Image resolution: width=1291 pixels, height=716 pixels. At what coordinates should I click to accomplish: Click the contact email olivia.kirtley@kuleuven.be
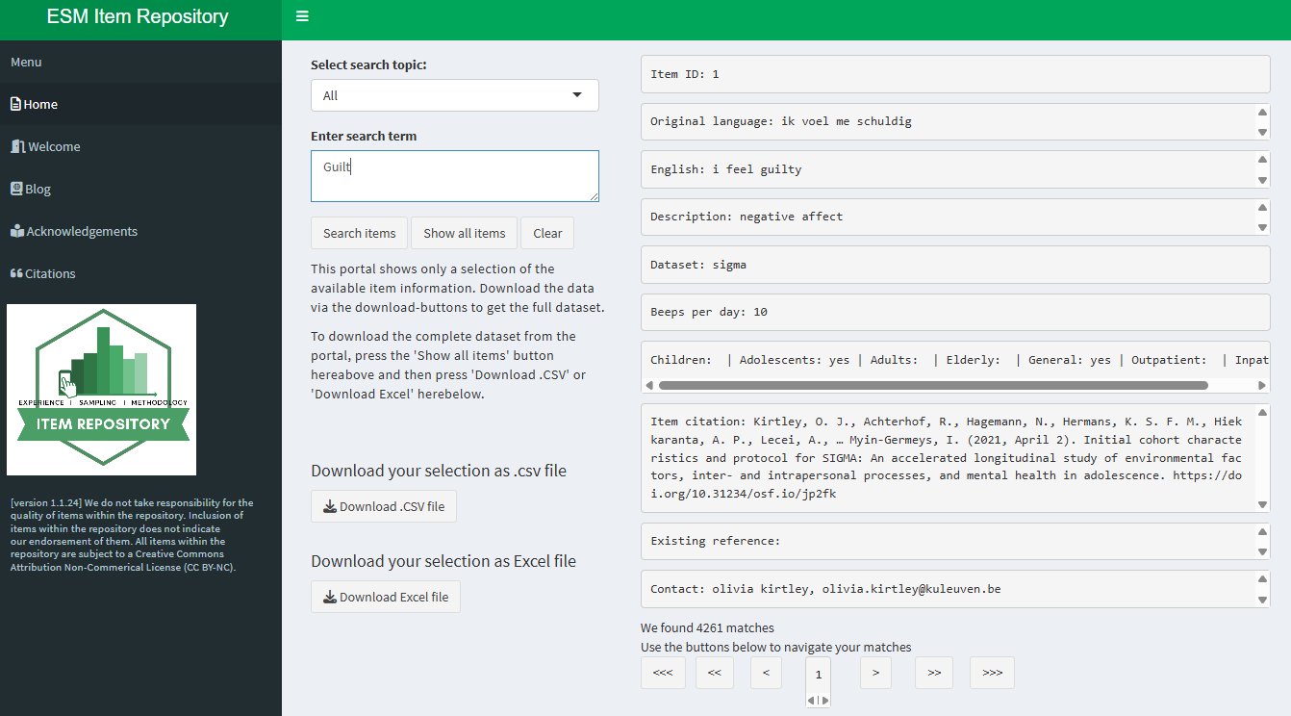[911, 588]
